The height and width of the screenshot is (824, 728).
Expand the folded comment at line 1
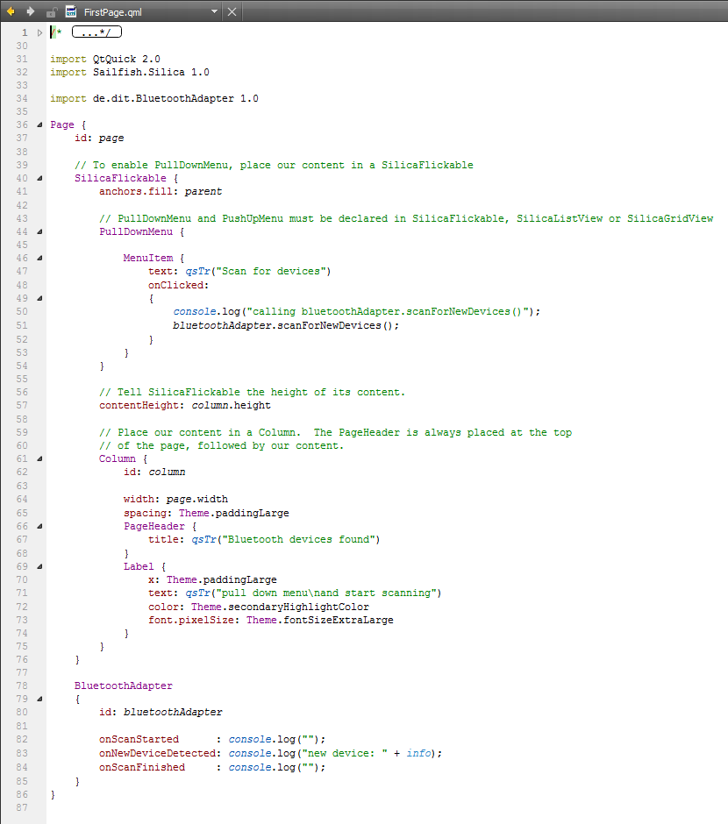click(x=39, y=32)
